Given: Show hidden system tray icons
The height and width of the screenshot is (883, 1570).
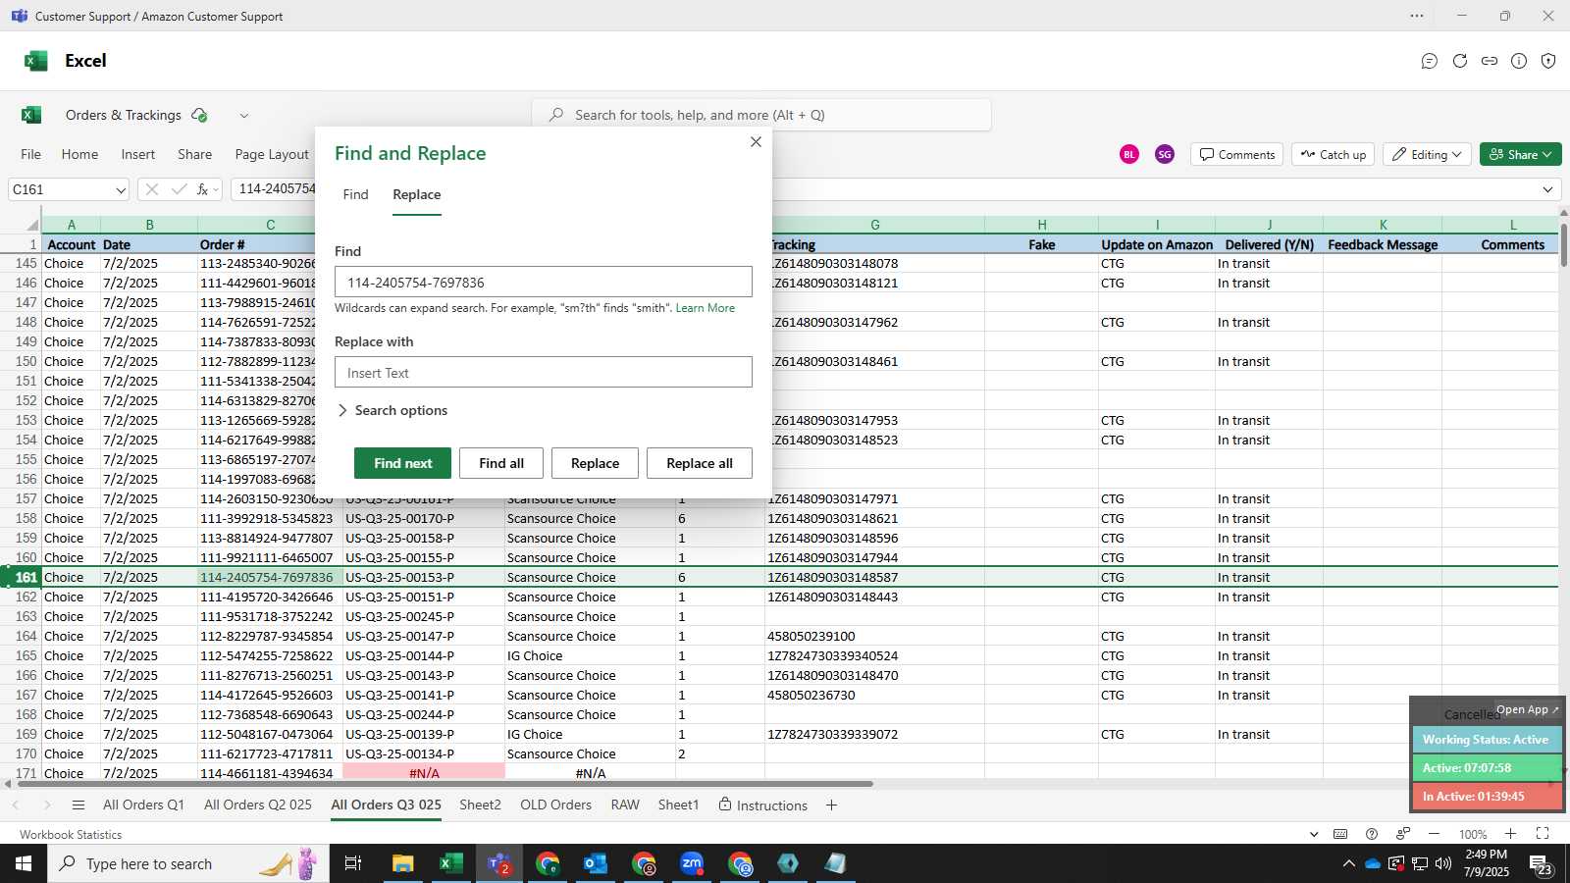Looking at the screenshot, I should coord(1348,863).
